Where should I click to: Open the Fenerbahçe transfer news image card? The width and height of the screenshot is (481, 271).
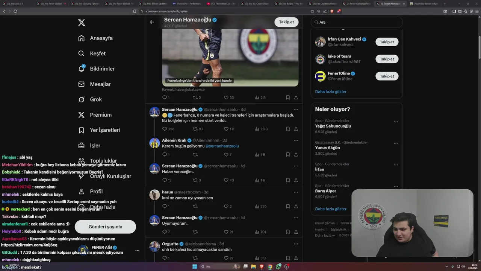[230, 58]
